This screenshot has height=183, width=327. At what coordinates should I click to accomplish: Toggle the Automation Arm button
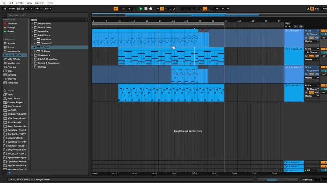point(162,9)
